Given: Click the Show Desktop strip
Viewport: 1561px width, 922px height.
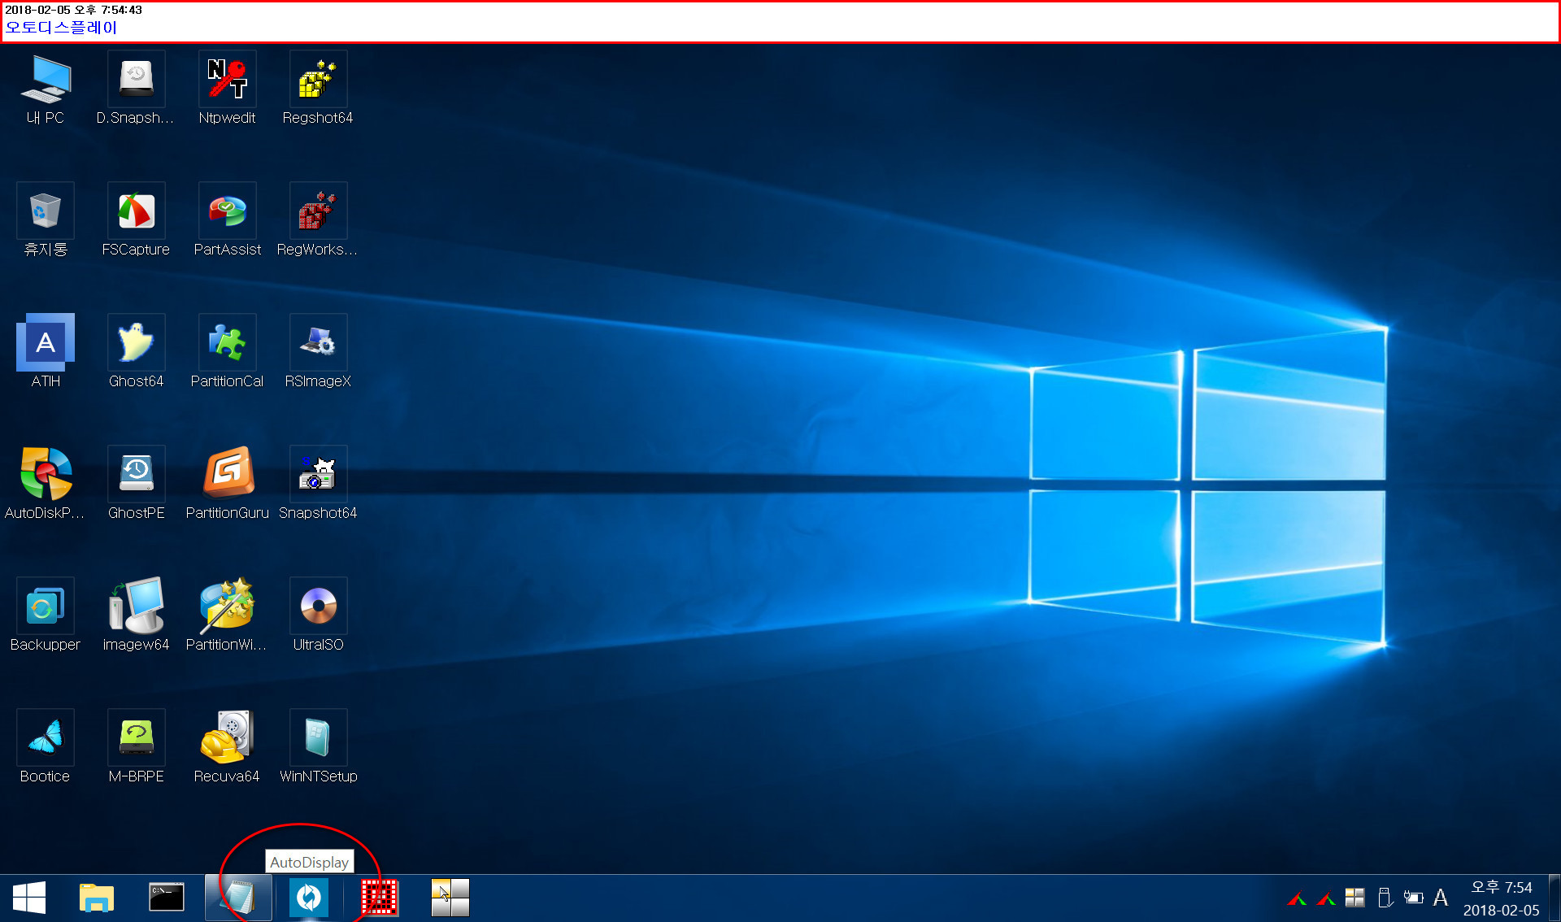Looking at the screenshot, I should 1554,898.
